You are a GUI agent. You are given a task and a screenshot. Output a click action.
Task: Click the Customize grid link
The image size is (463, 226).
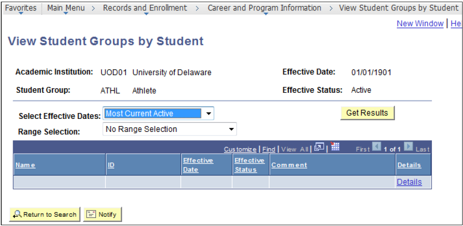tap(240, 149)
